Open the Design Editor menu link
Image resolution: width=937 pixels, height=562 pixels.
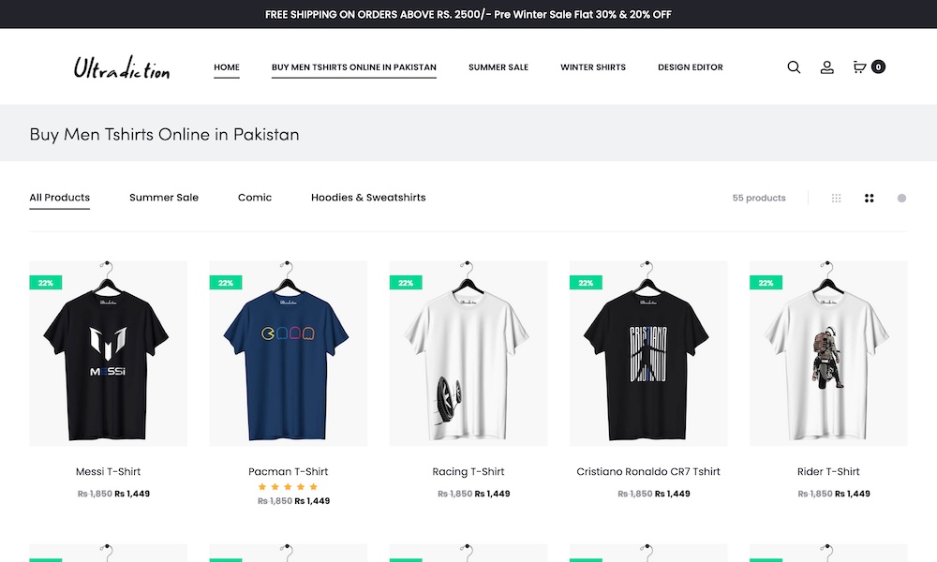691,67
